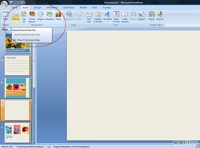This screenshot has height=148, width=200.
Task: Open the Clip Art pane
Action: click(24, 16)
